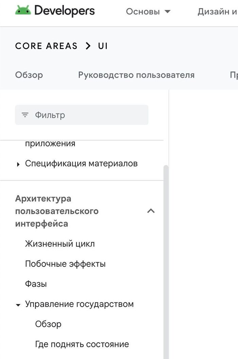Switch to the Руководство пользователя tab

pos(136,75)
